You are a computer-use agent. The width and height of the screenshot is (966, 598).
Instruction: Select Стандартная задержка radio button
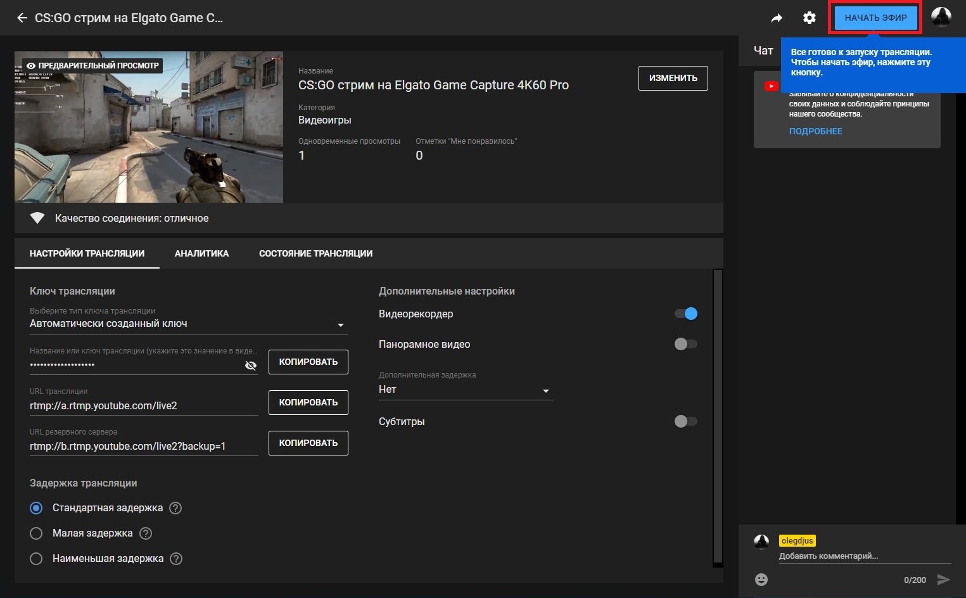click(x=36, y=508)
